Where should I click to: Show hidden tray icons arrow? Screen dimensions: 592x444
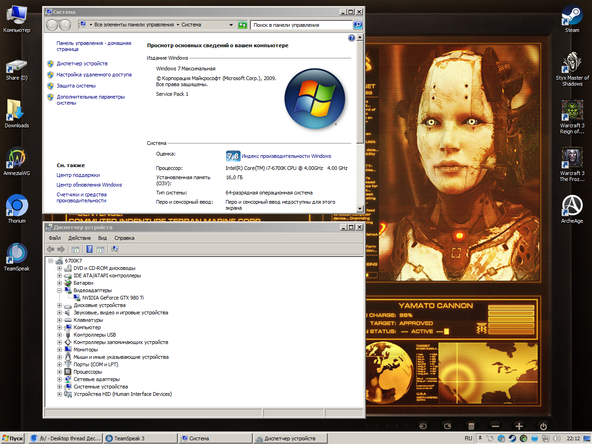click(x=480, y=438)
